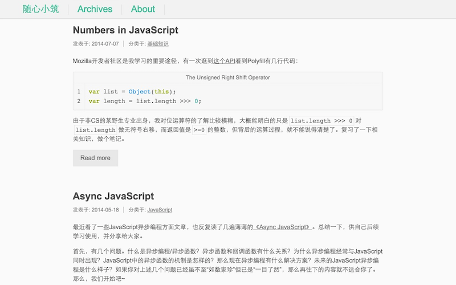The height and width of the screenshot is (285, 456).
Task: Open the 随心小筑 site title link
Action: (x=40, y=9)
